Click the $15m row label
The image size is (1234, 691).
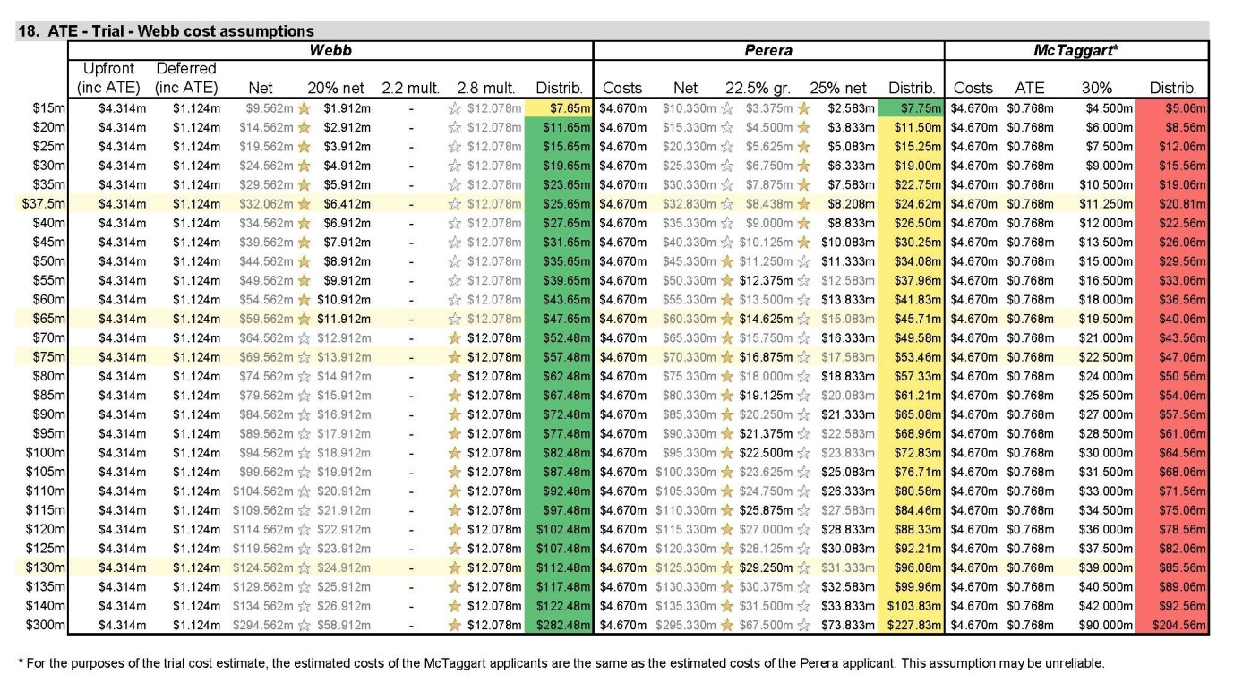[x=51, y=107]
